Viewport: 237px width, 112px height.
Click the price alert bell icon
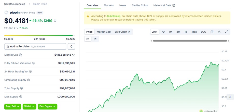pos(71,46)
